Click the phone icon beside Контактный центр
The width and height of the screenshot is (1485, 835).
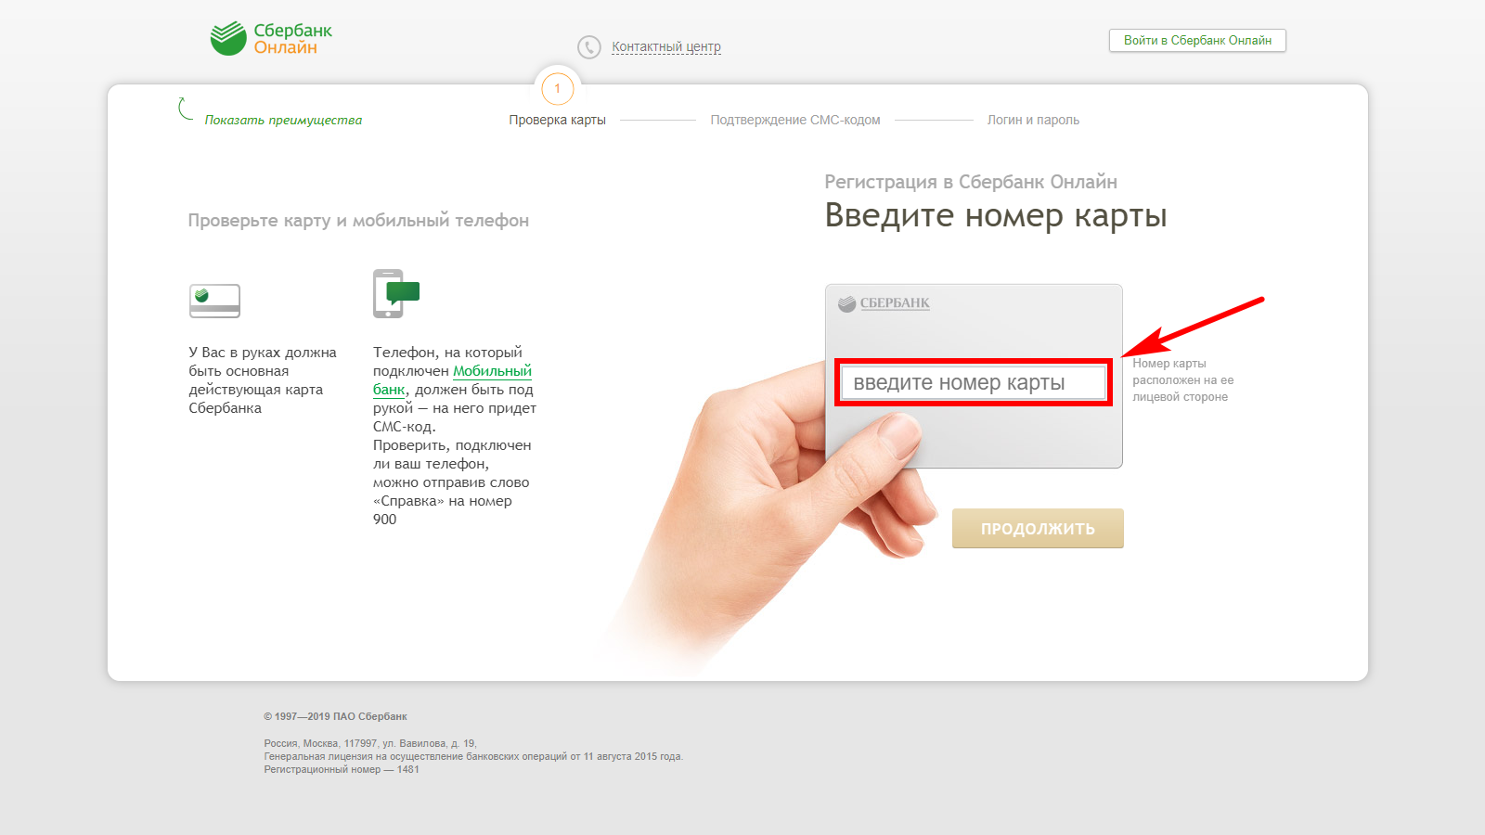pyautogui.click(x=589, y=46)
